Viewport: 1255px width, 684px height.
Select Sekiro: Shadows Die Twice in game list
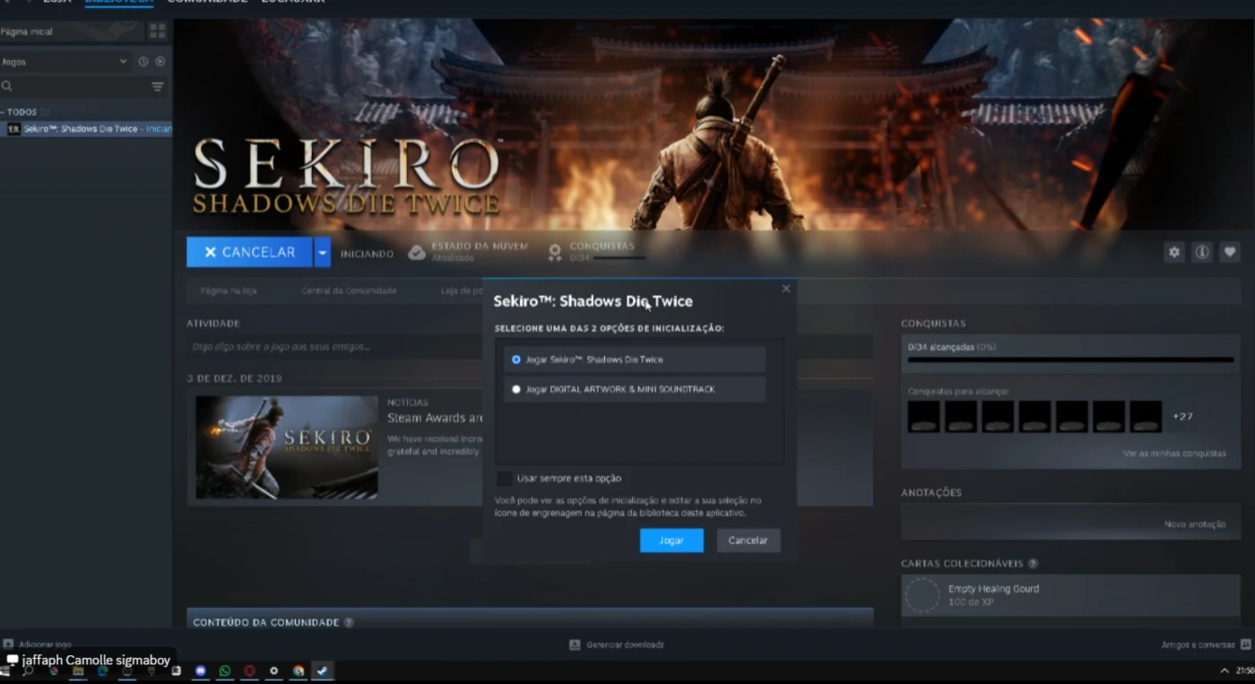(86, 129)
